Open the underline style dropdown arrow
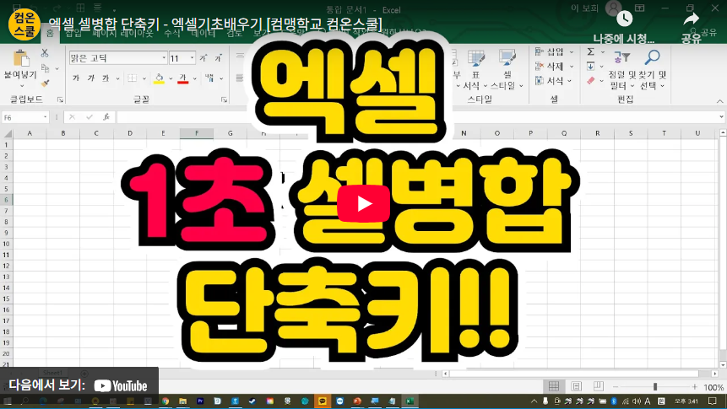The image size is (727, 409). click(117, 78)
